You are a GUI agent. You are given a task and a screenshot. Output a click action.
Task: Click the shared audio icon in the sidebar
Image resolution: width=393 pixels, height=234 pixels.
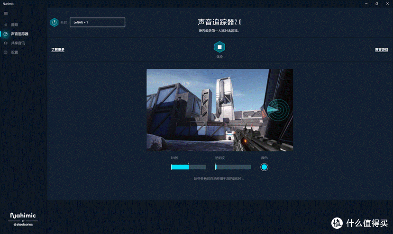(x=6, y=43)
